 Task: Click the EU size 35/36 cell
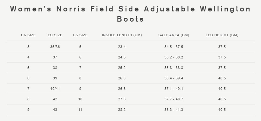(x=55, y=47)
